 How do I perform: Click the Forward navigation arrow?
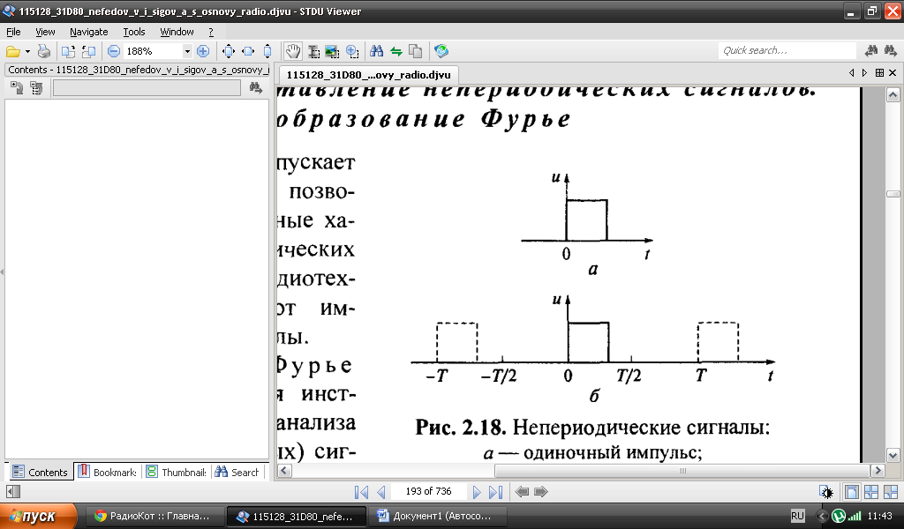(541, 492)
